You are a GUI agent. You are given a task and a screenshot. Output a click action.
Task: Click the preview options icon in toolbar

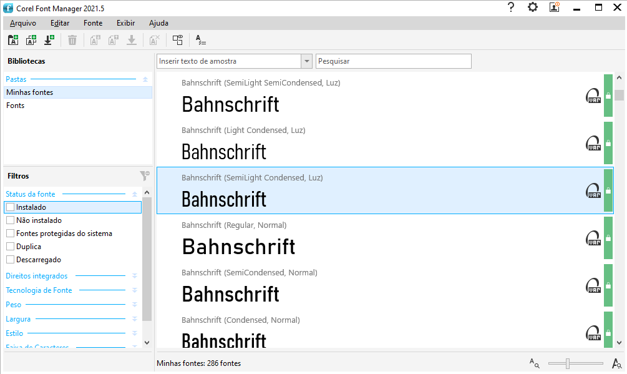click(x=178, y=40)
